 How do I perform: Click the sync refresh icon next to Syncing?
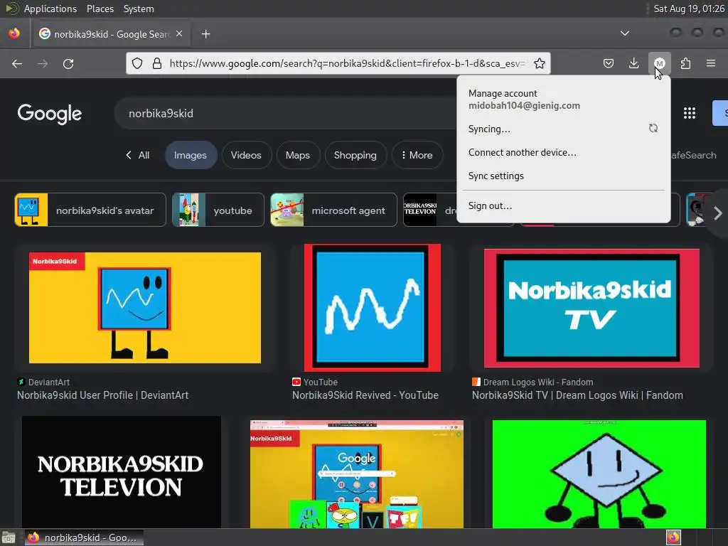tap(653, 128)
